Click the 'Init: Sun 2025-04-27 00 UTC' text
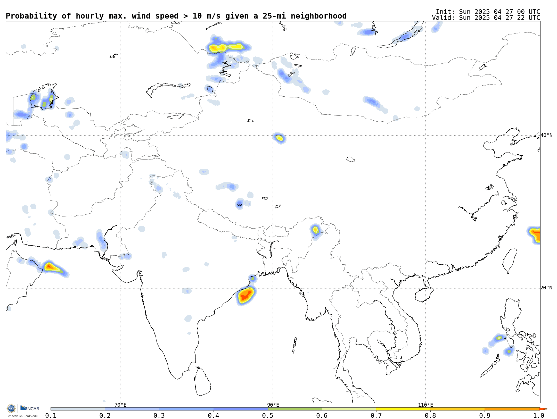 coord(488,12)
